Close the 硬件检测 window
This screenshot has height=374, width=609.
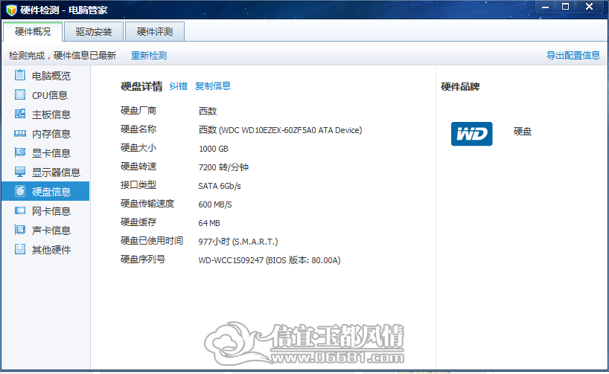589,7
